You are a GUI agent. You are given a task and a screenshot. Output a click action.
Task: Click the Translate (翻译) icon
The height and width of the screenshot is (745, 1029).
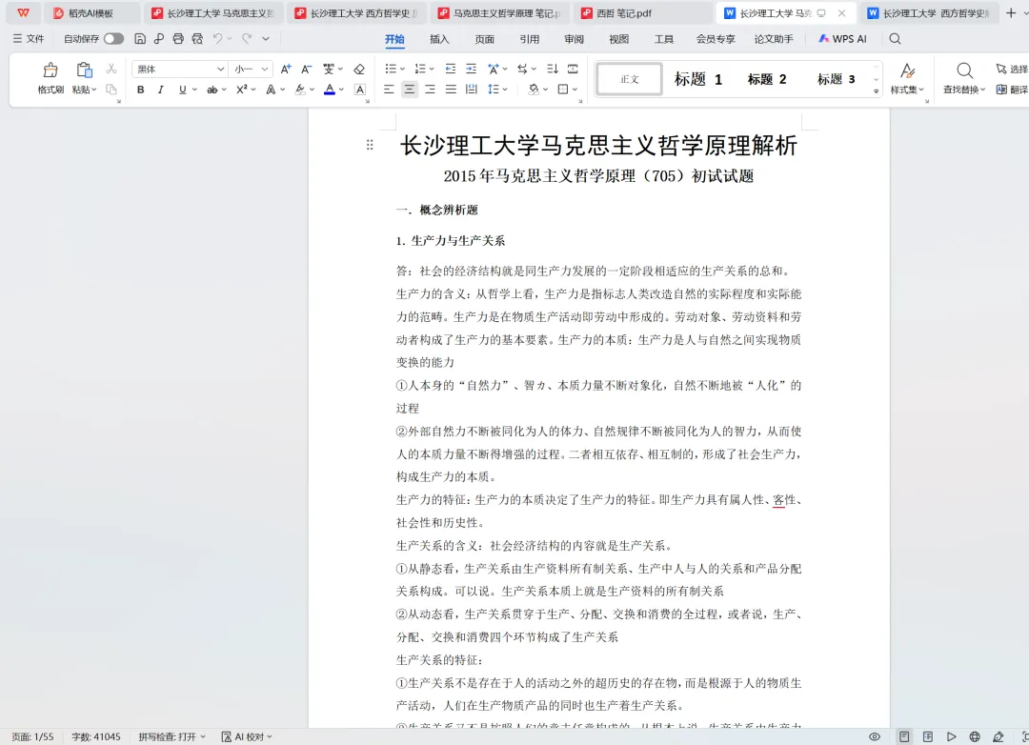pos(1001,90)
